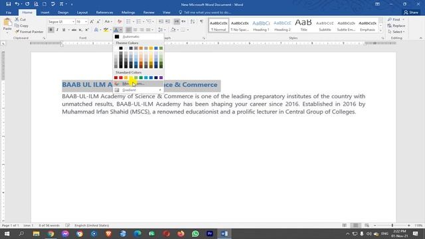Apply the Title style from gallery
Viewport: 425px width, 239px height.
303,25
